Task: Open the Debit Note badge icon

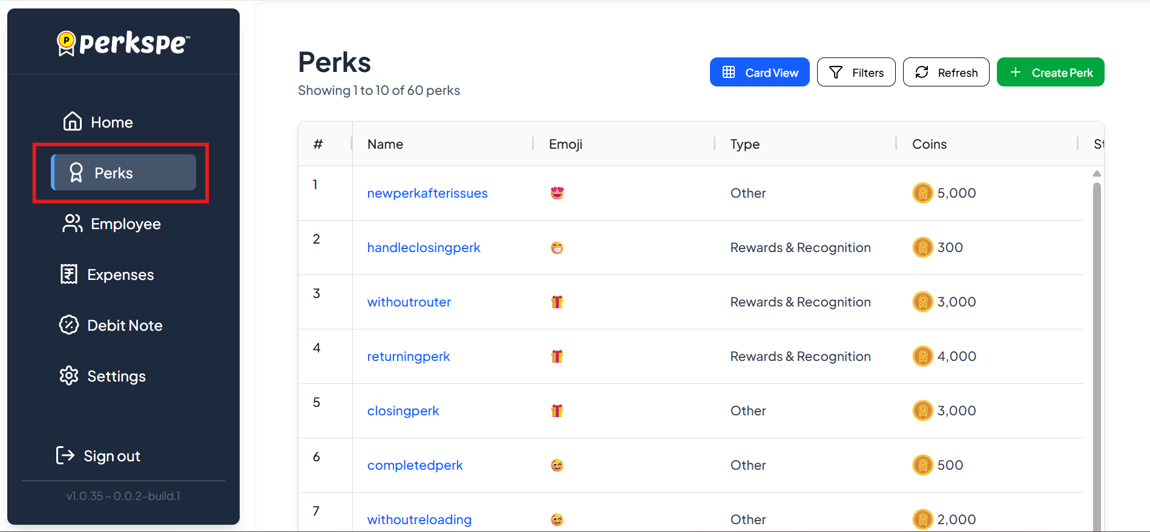Action: [69, 325]
